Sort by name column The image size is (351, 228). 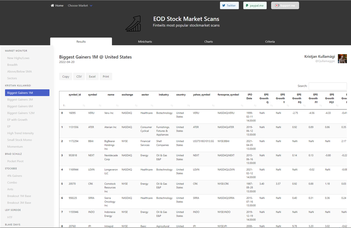click(x=111, y=100)
